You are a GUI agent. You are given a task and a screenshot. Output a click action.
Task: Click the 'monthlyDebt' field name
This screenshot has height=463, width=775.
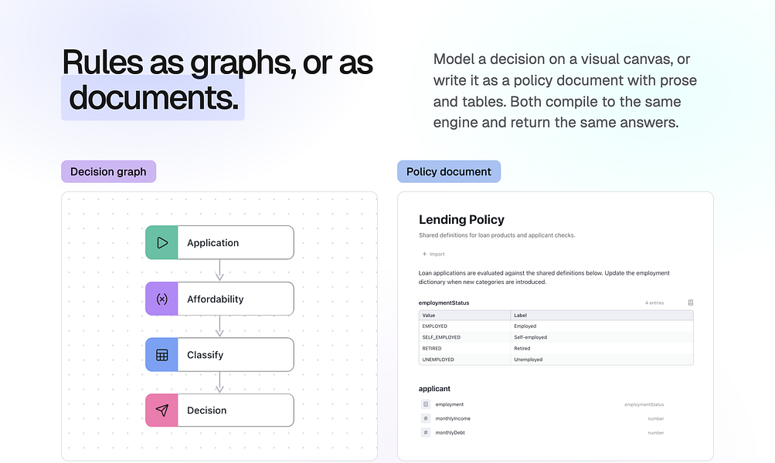click(x=450, y=432)
